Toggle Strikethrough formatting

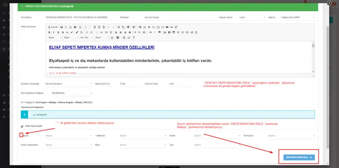point(63,32)
